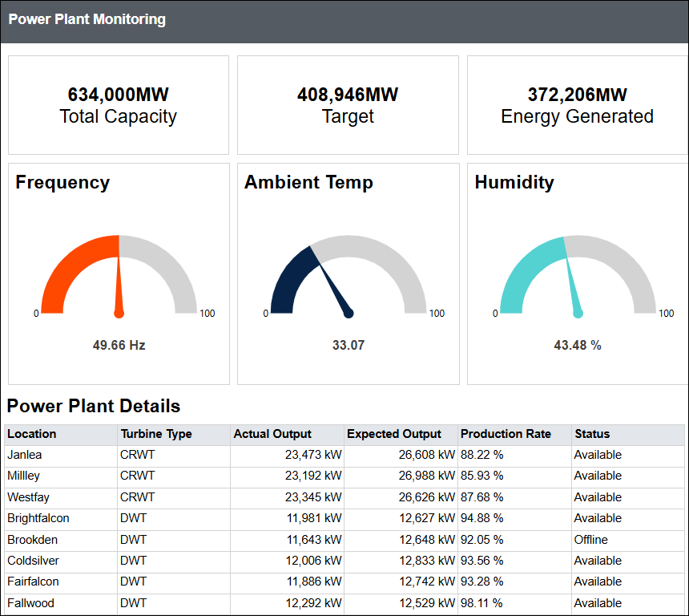Click the 93.28 % production rate cell
This screenshot has height=616, width=689.
click(514, 582)
